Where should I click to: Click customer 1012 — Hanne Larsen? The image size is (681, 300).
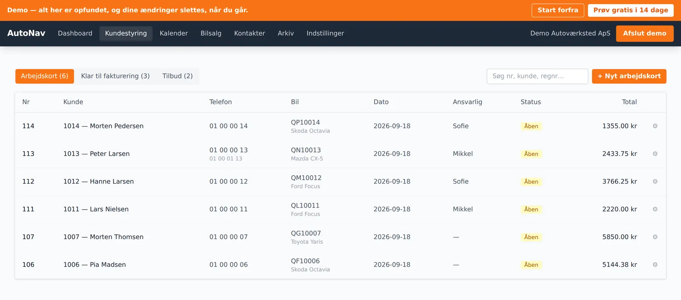point(98,182)
